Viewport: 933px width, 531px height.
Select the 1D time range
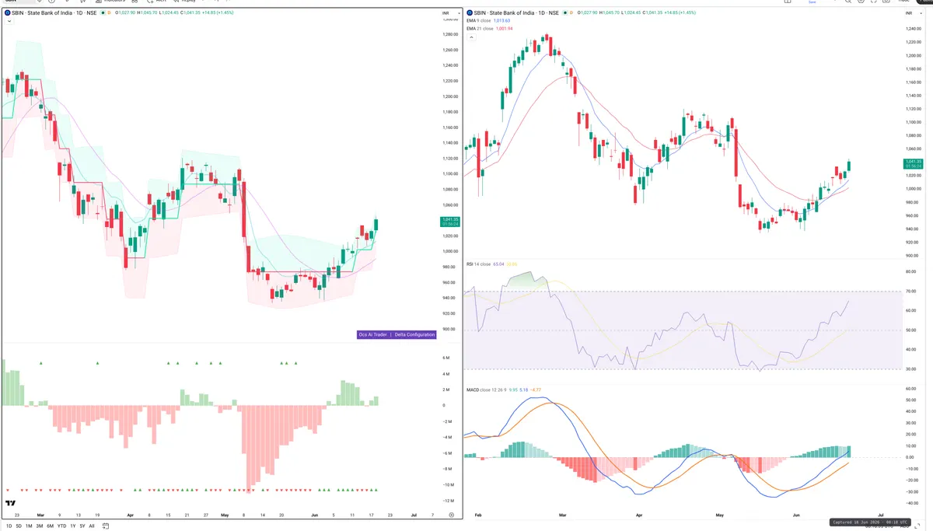[9, 526]
